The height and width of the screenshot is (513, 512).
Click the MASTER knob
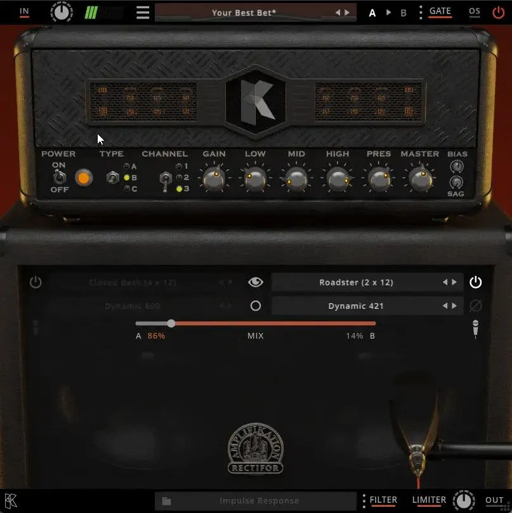tap(420, 179)
